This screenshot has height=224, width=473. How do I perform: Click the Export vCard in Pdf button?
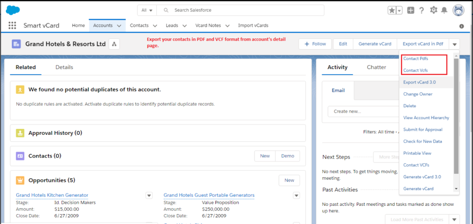tap(423, 44)
